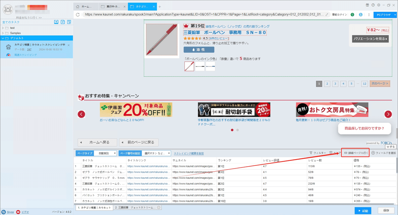Click Skype icon link at bottom left
This screenshot has width=398, height=215.
click(x=7, y=212)
